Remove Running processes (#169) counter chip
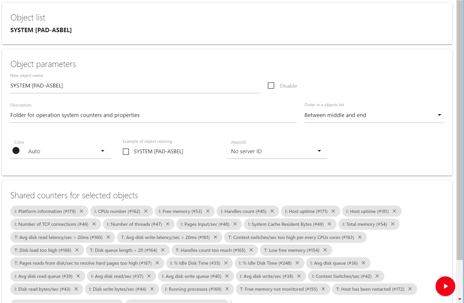 pos(227,289)
